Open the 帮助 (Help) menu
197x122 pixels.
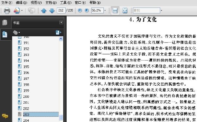point(95,3)
